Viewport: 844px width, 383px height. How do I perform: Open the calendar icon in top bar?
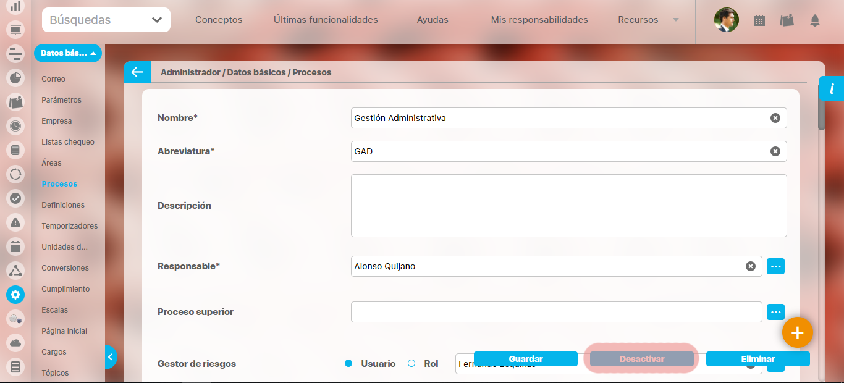[x=759, y=20]
